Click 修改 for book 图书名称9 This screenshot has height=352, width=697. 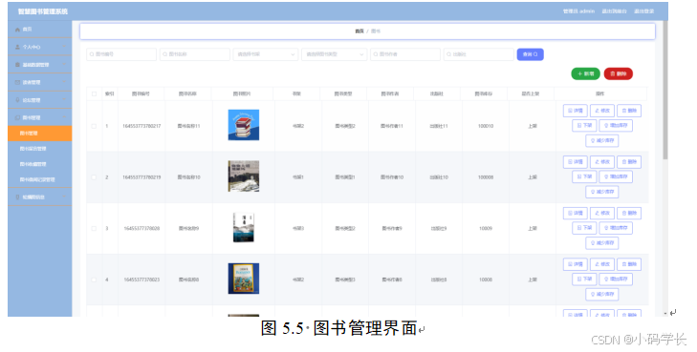click(x=602, y=214)
